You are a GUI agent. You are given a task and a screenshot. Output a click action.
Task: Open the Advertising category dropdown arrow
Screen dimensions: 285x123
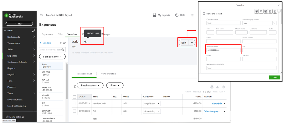(x=158, y=111)
